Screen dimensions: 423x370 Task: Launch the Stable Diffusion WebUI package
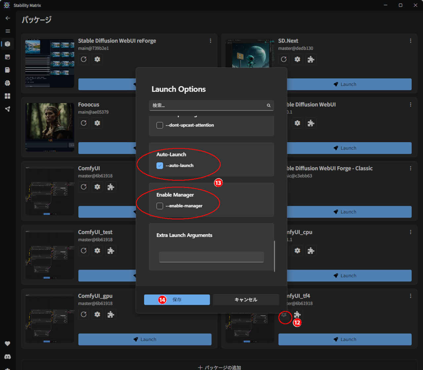pyautogui.click(x=349, y=148)
